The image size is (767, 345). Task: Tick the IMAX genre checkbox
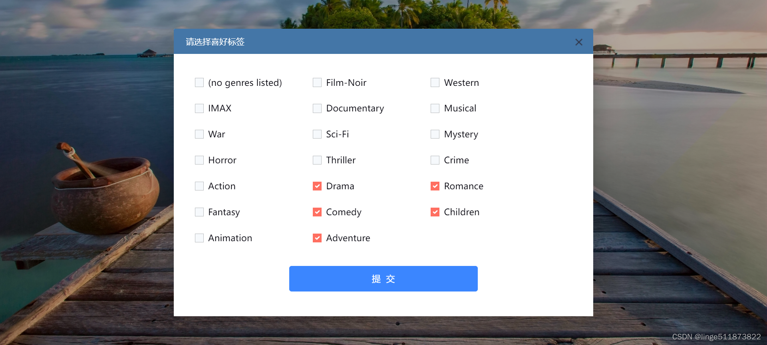[199, 109]
